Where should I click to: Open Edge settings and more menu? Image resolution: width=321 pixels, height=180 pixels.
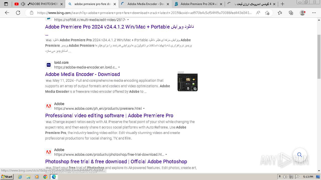(314, 13)
